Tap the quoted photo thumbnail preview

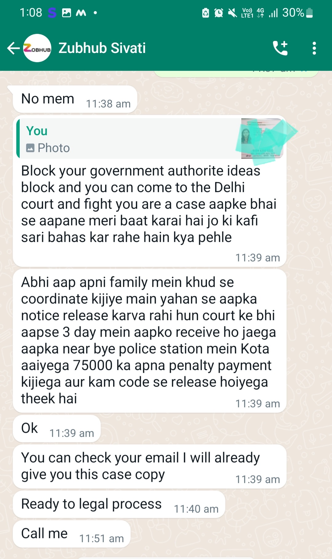tap(262, 138)
